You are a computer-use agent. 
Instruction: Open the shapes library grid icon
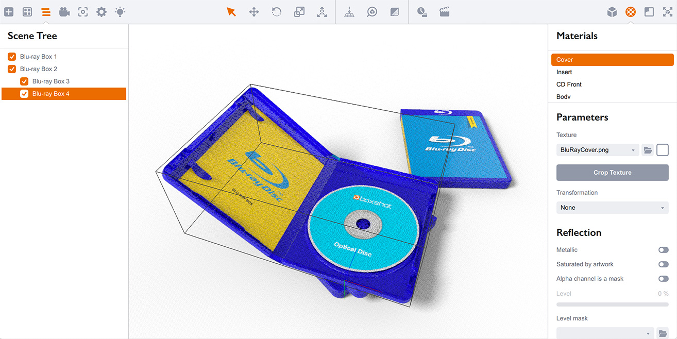click(x=27, y=12)
